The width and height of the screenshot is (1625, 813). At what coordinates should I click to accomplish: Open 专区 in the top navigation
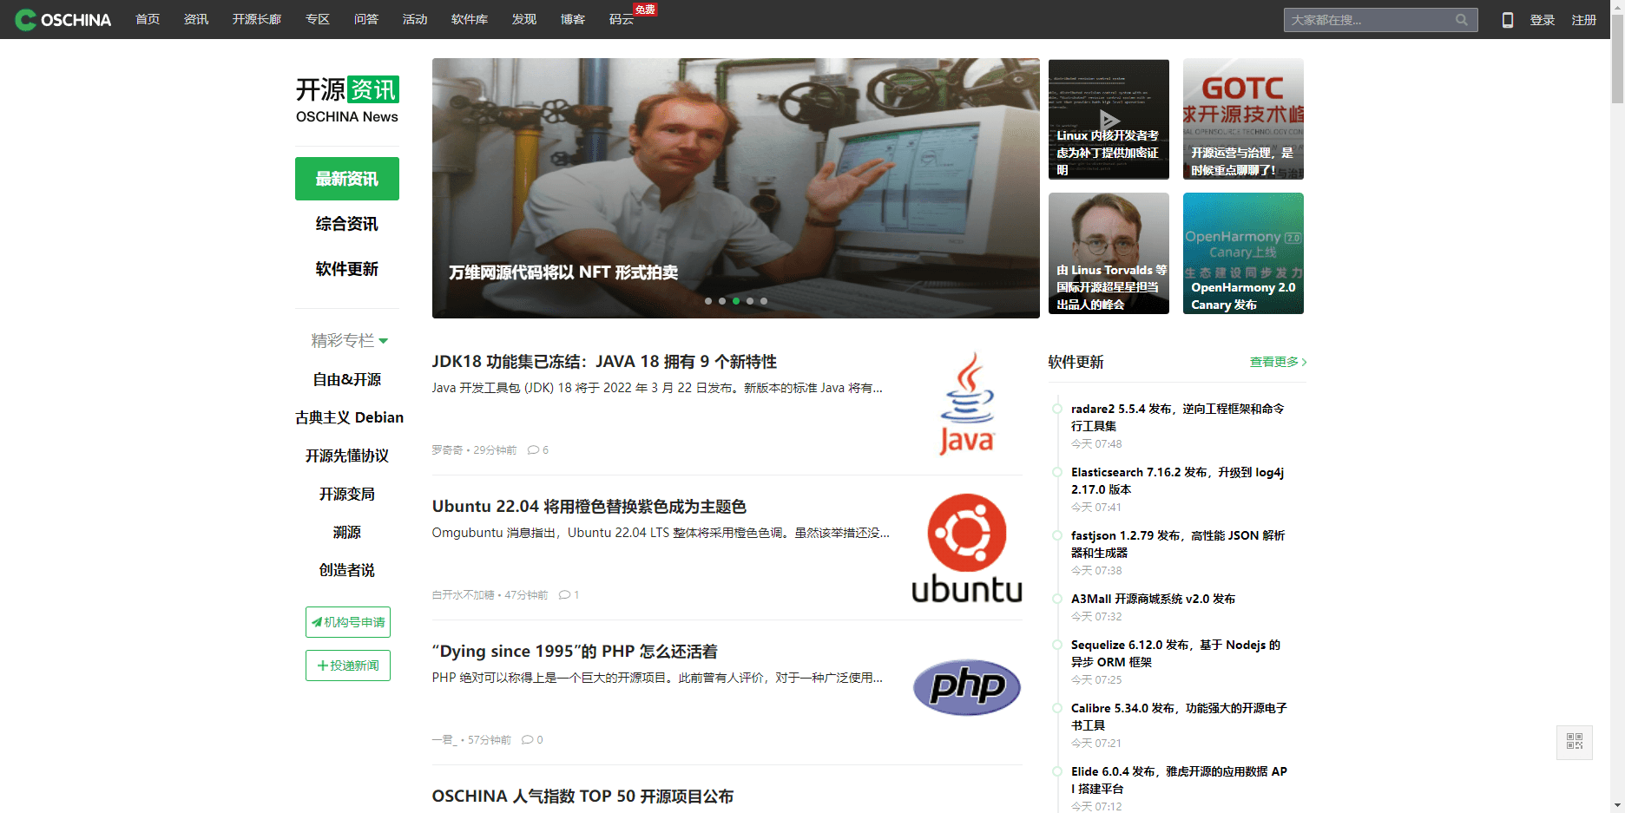click(318, 19)
